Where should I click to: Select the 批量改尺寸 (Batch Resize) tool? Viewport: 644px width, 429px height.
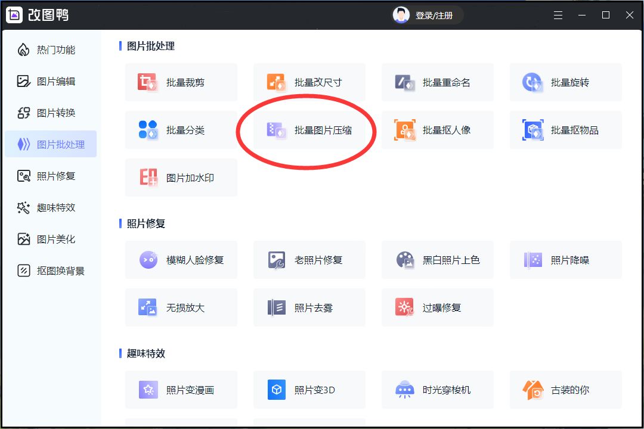pos(309,82)
